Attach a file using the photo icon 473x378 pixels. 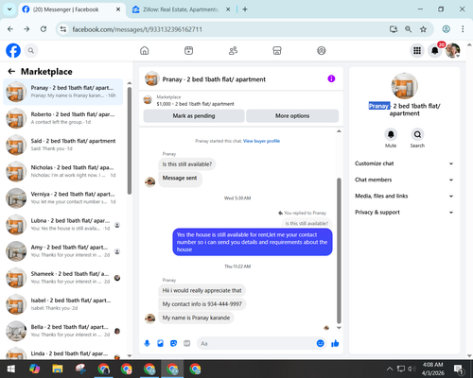click(160, 343)
